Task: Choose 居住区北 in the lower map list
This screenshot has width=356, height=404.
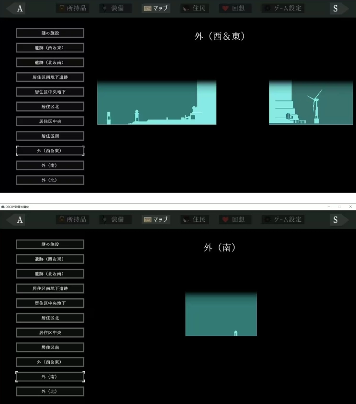Action: pos(50,317)
